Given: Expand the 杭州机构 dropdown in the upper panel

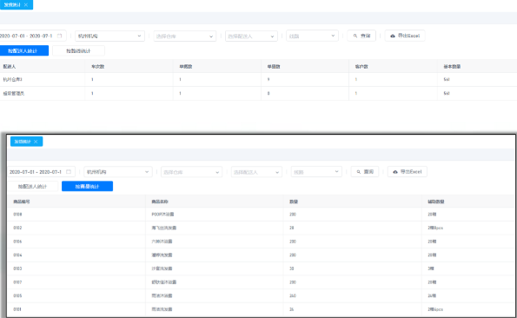Looking at the screenshot, I should pos(109,36).
